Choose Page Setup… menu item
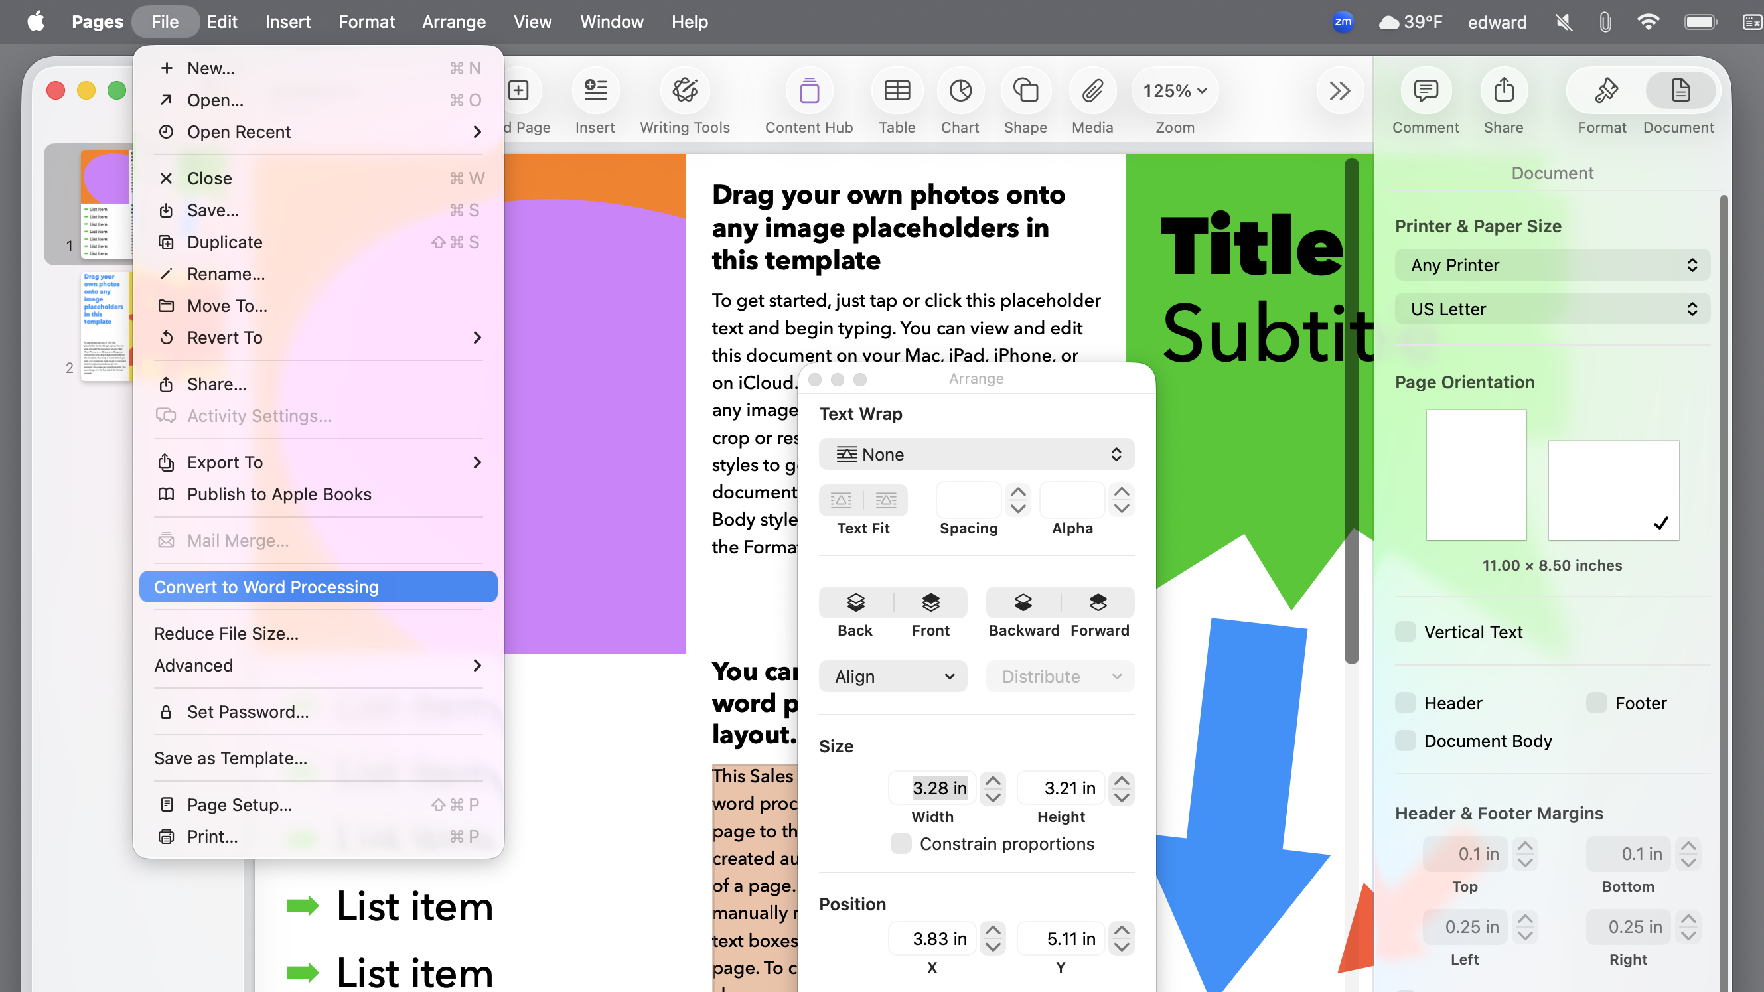Viewport: 1764px width, 992px height. click(x=319, y=804)
